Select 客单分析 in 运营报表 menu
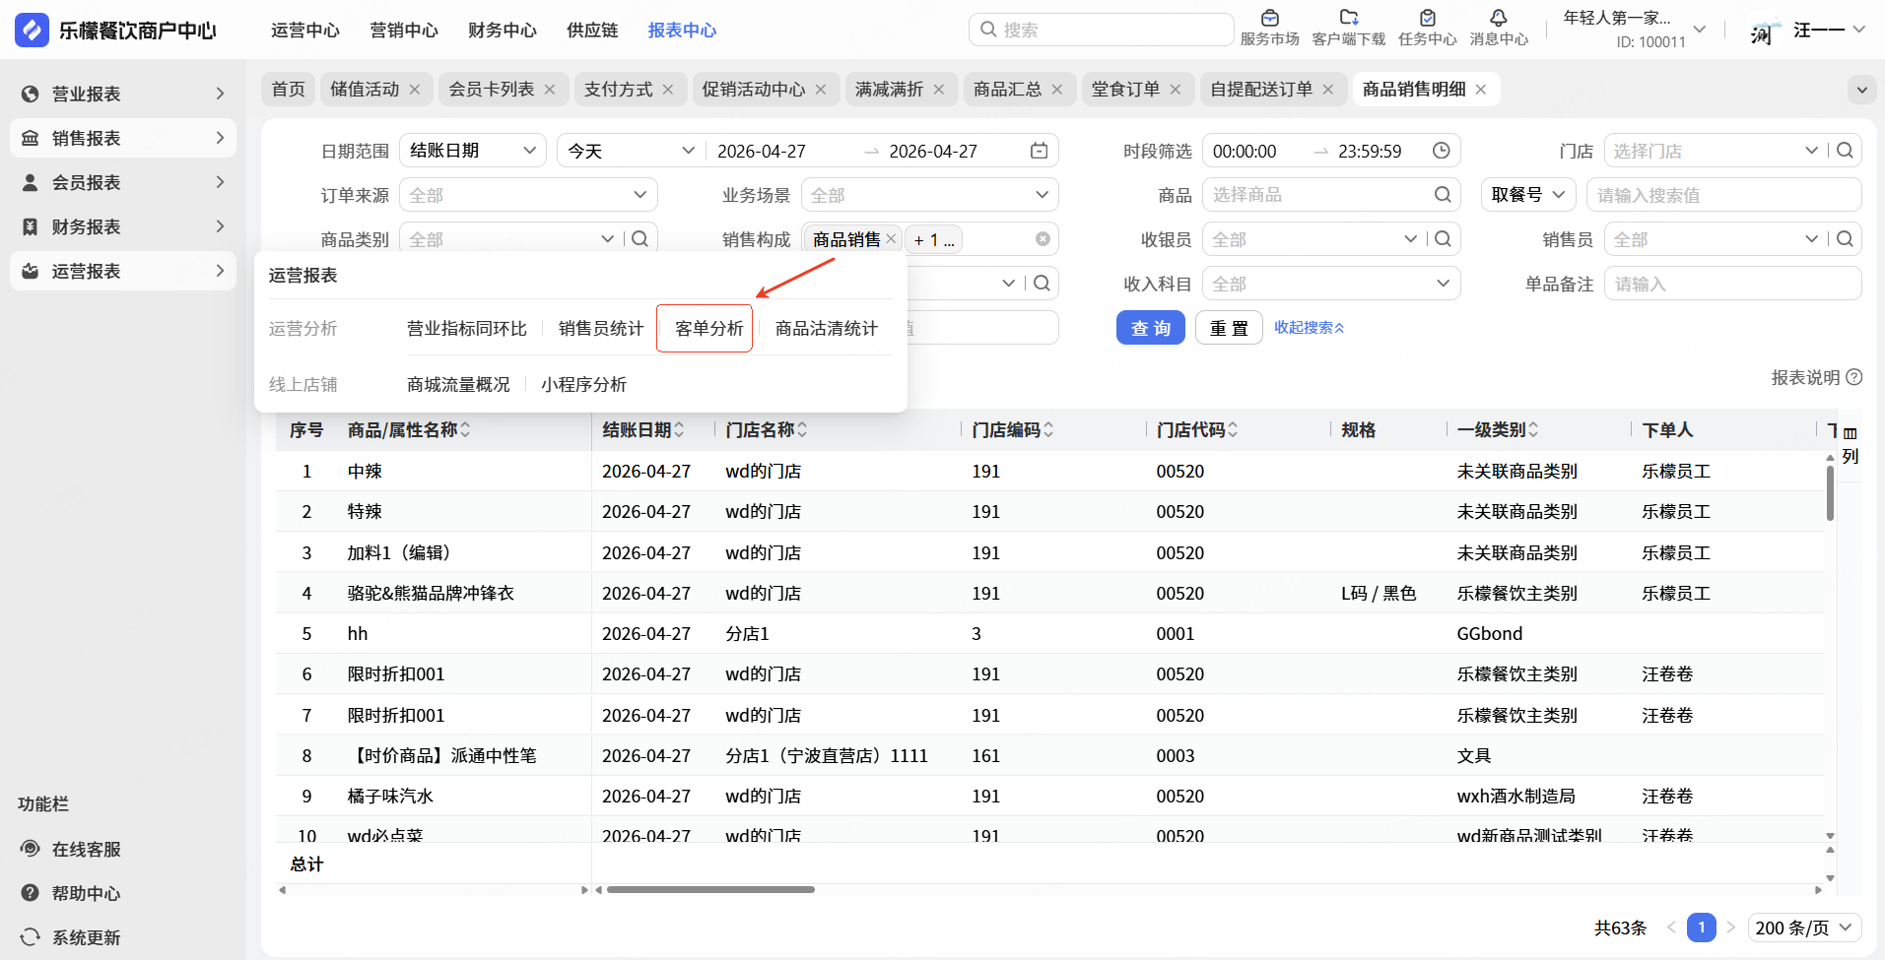This screenshot has height=960, width=1885. click(x=708, y=328)
